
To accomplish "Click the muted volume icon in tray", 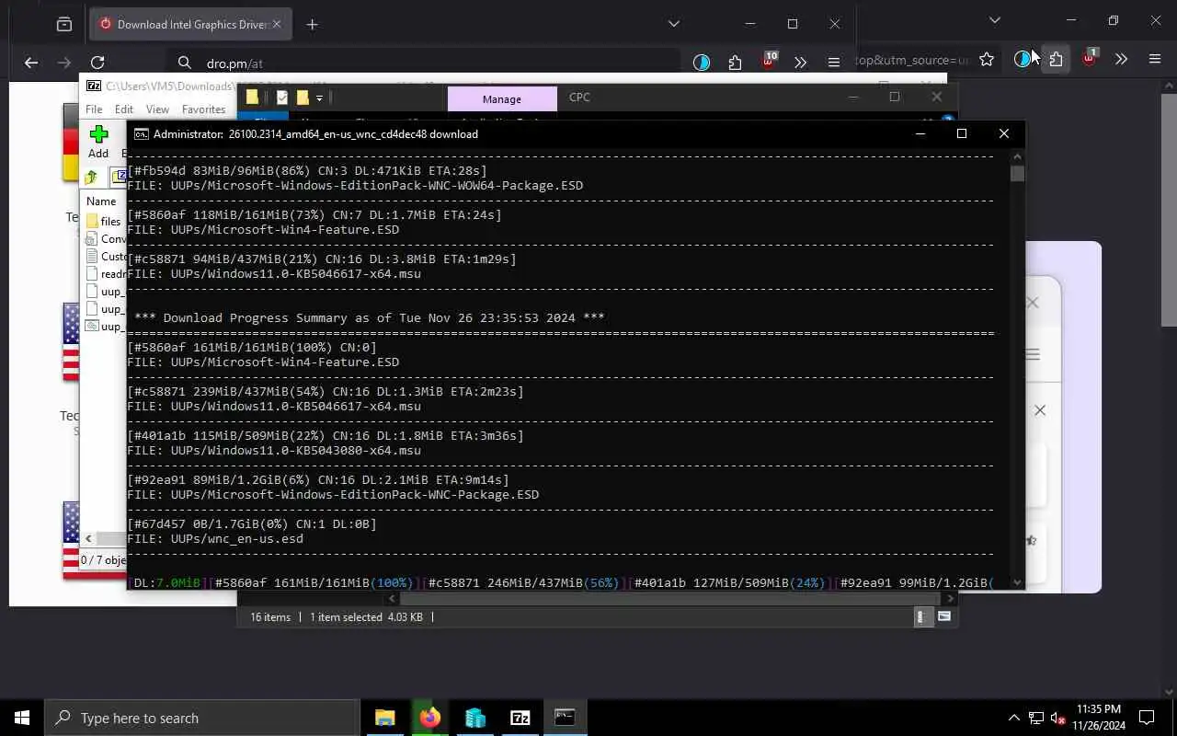I will [x=1058, y=718].
